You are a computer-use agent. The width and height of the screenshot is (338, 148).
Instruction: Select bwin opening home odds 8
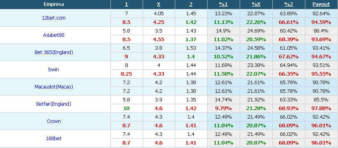coord(127,65)
